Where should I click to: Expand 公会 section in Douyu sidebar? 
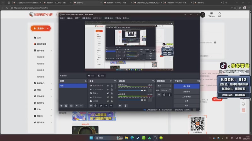click(51, 109)
